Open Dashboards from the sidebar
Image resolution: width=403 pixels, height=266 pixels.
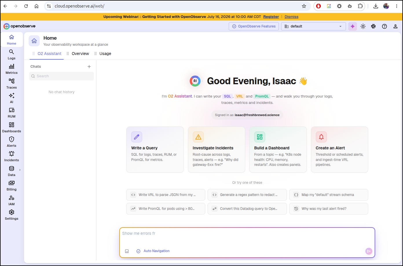[12, 127]
